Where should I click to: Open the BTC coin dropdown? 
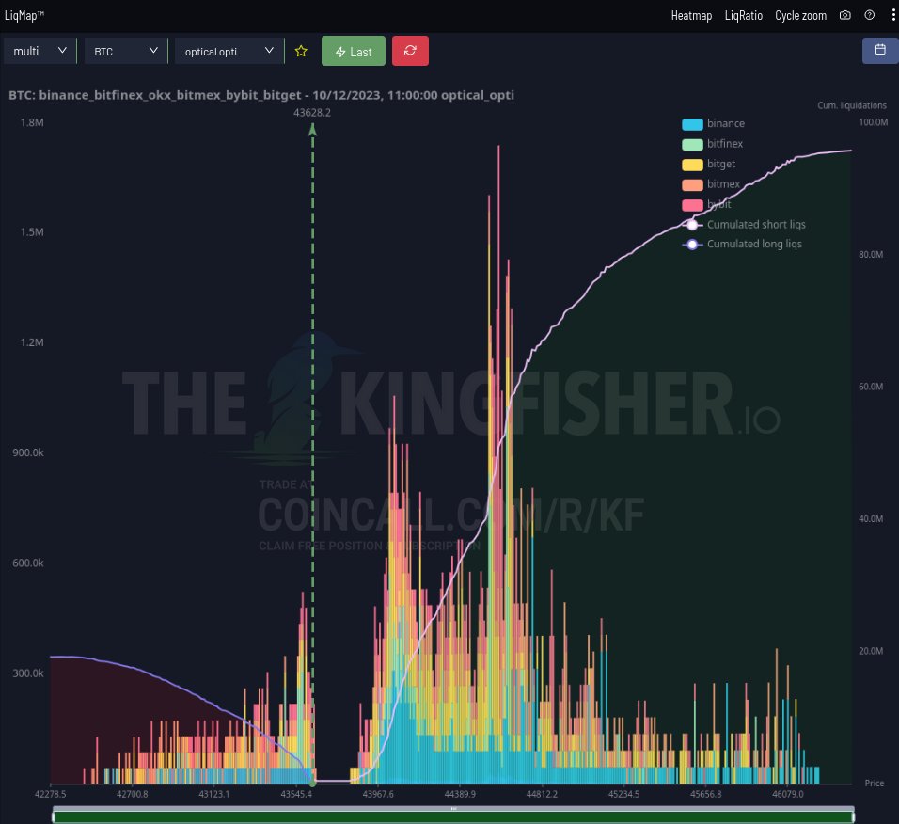[126, 51]
